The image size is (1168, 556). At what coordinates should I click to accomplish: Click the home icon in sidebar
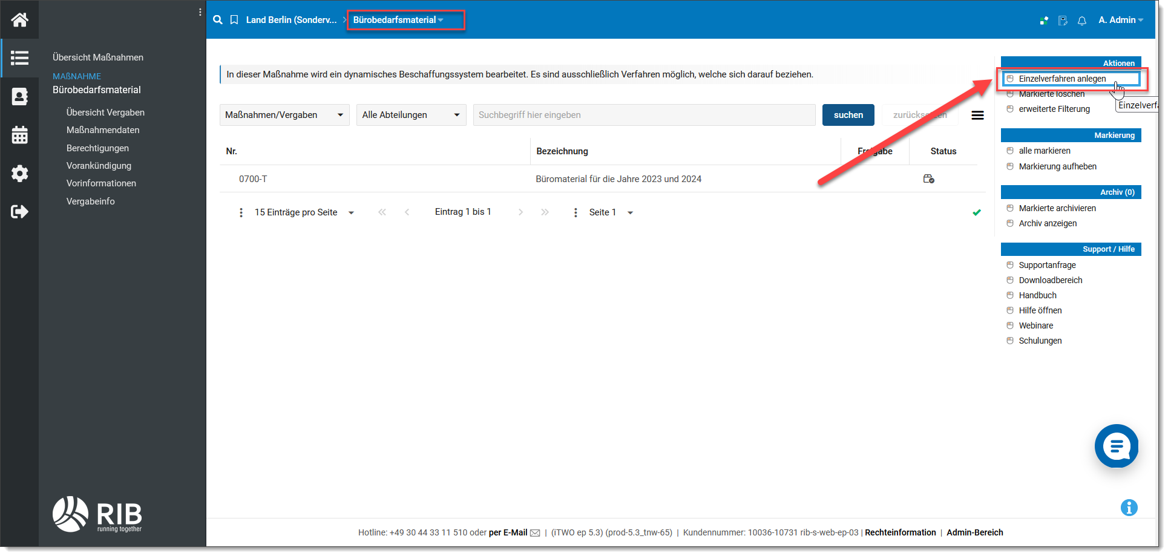click(x=19, y=20)
